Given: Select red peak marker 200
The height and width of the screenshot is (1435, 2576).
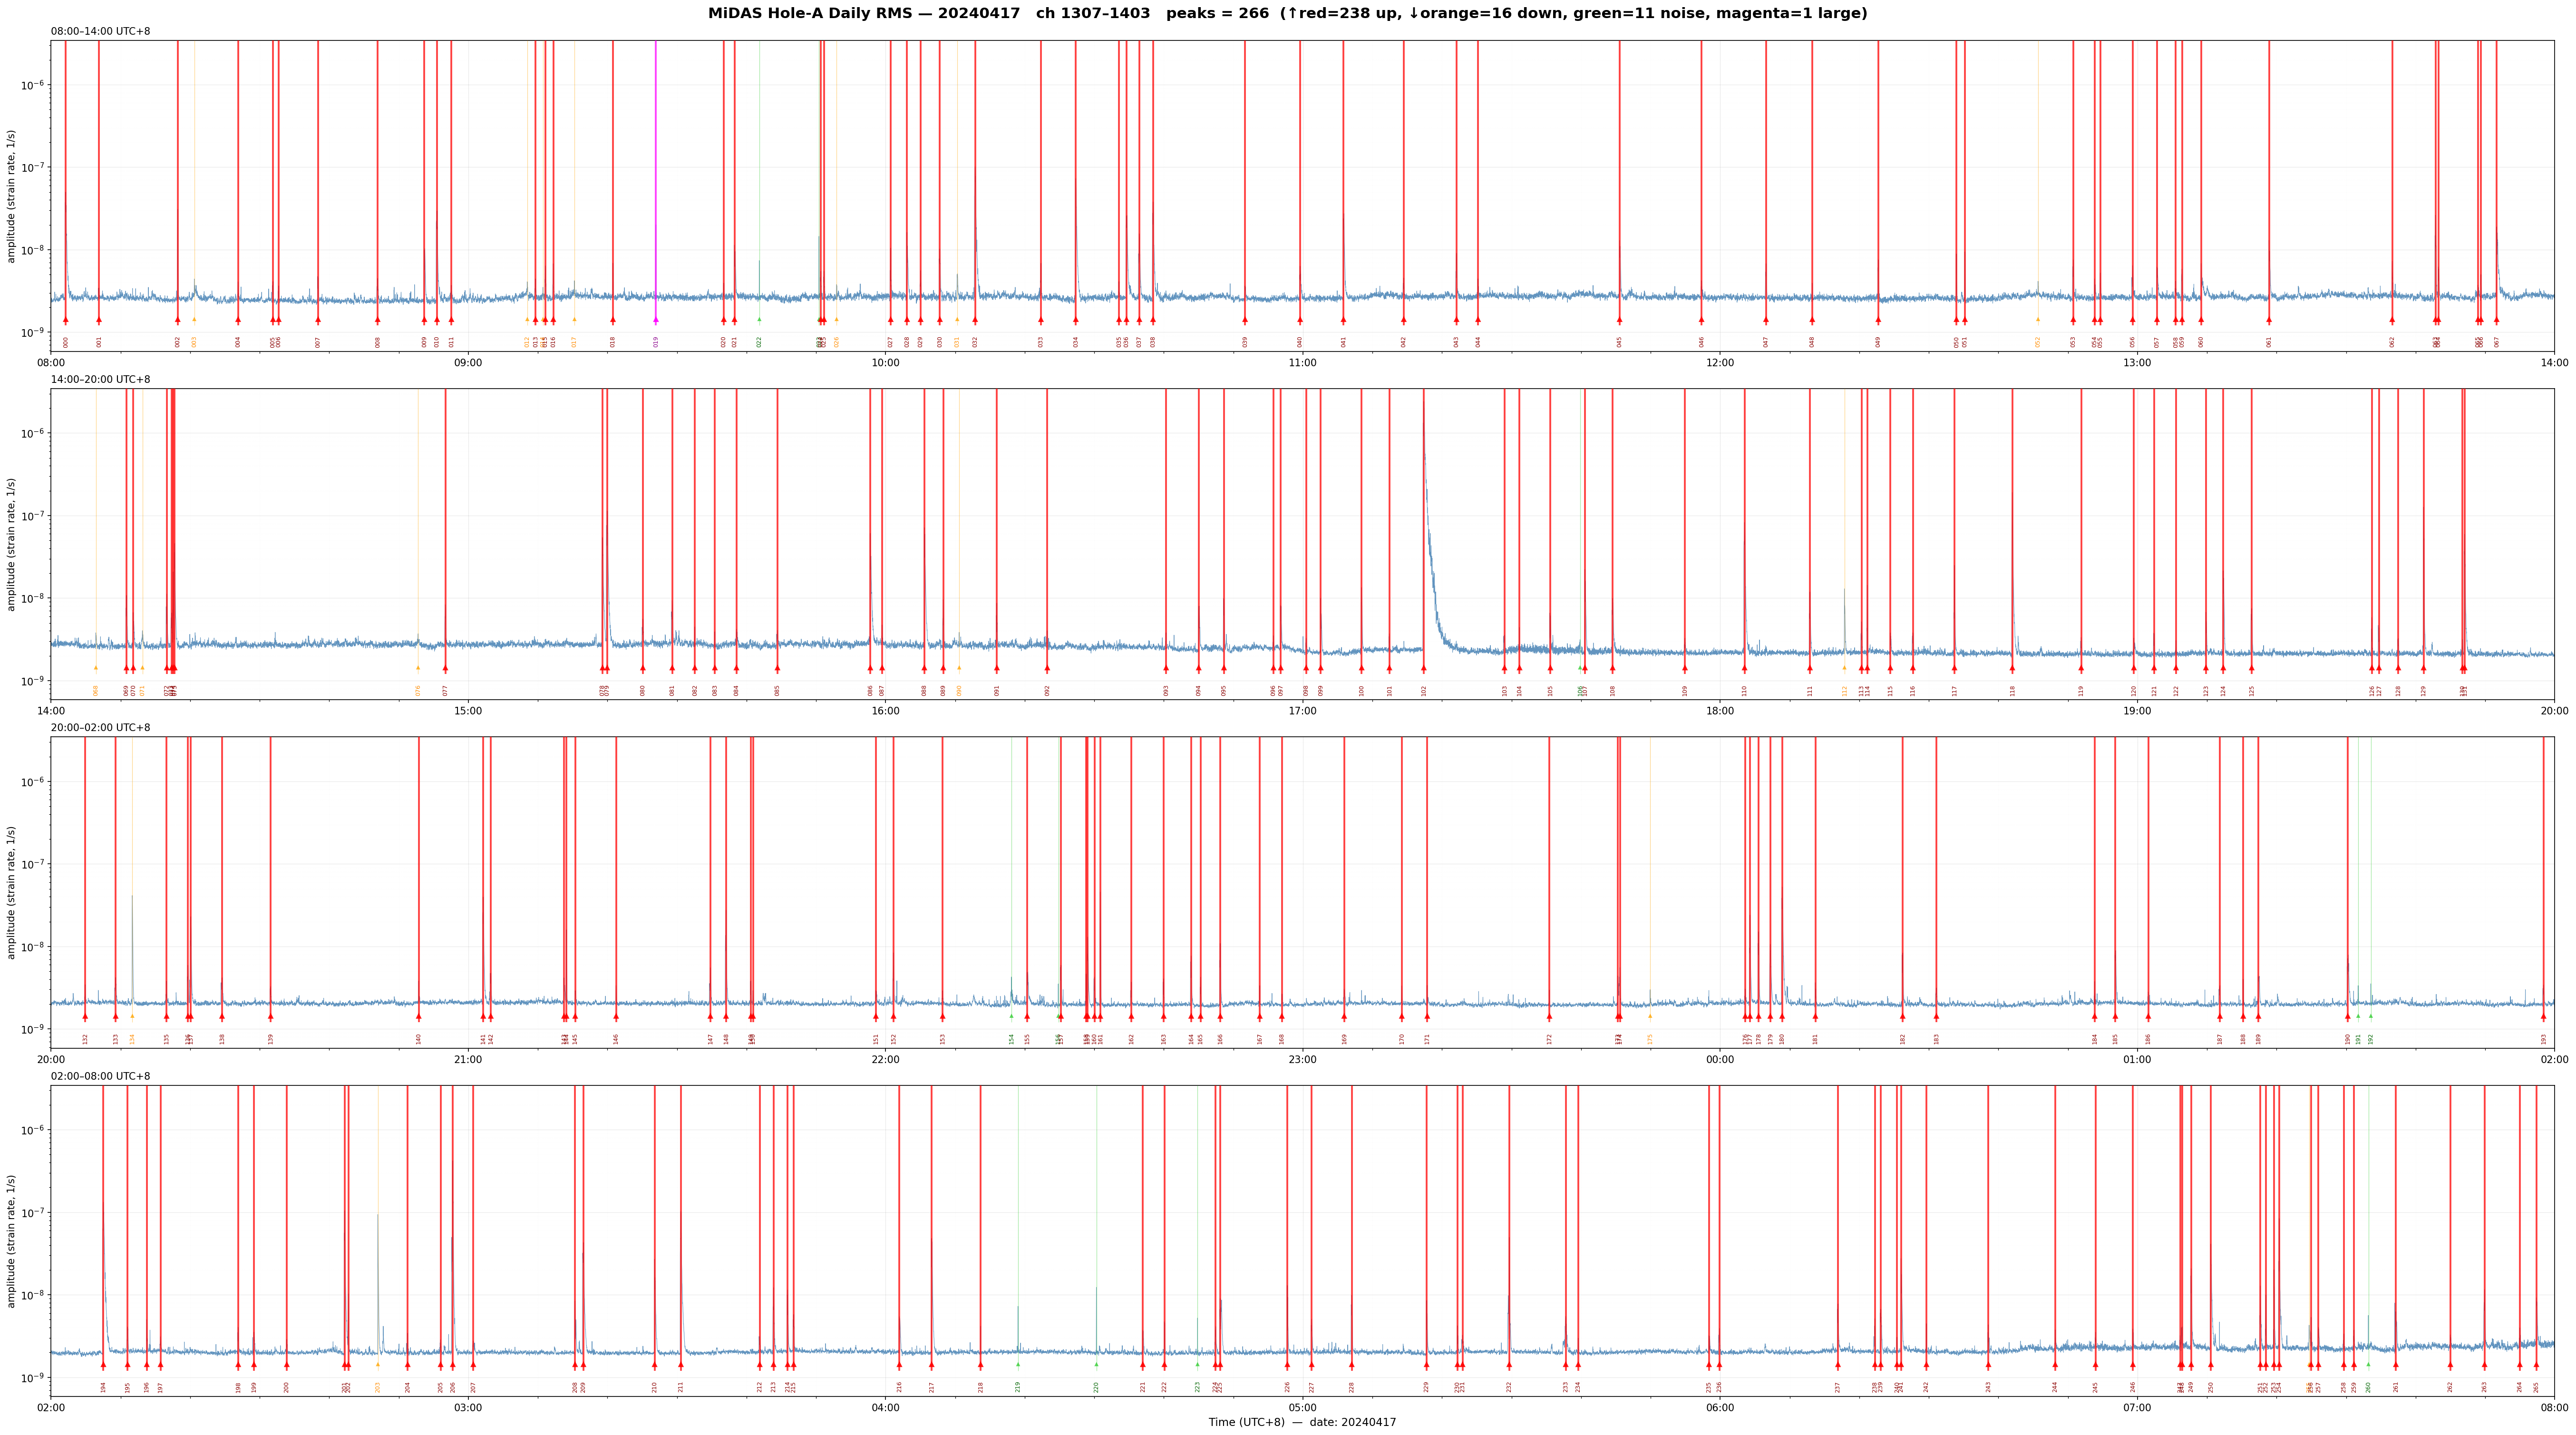Looking at the screenshot, I should click(x=287, y=1365).
